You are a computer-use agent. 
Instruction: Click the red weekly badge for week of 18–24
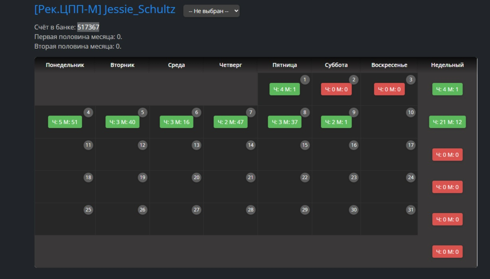click(x=447, y=187)
